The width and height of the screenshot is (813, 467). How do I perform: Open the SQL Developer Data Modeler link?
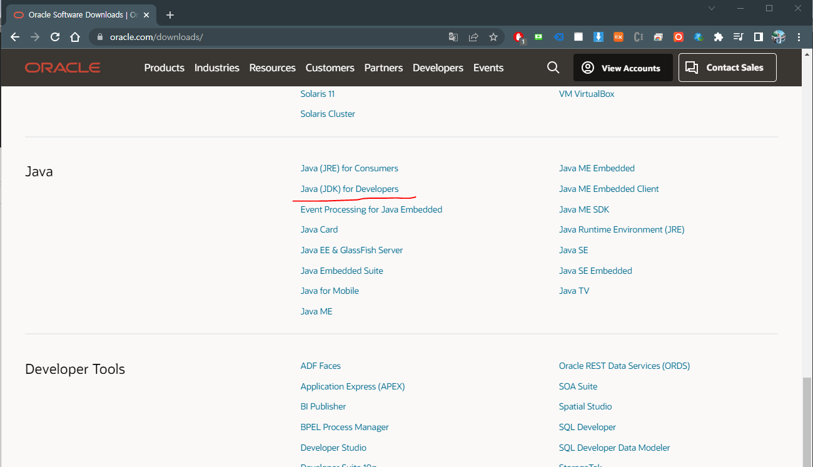click(x=615, y=448)
